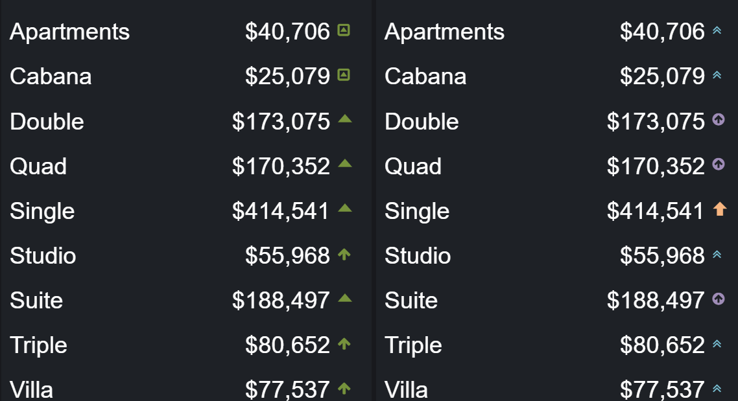Image resolution: width=738 pixels, height=401 pixels.
Task: Select the Quad label in the left table
Action: click(x=38, y=166)
